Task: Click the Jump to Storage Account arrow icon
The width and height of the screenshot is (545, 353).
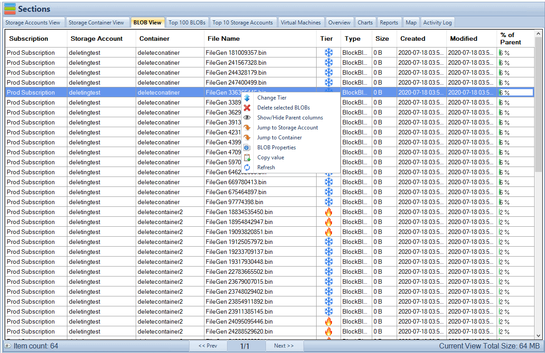Action: click(247, 128)
